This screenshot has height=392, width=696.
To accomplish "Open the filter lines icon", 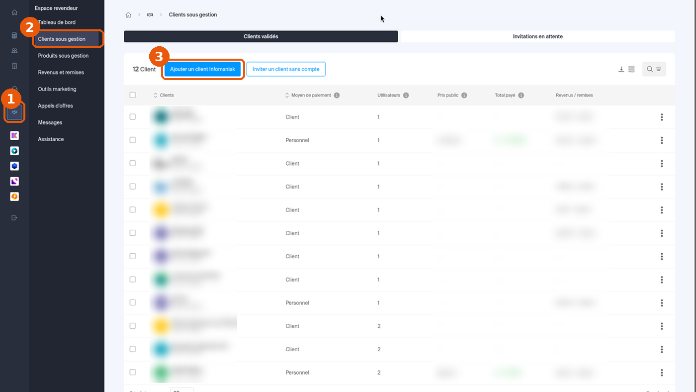I will tap(659, 69).
